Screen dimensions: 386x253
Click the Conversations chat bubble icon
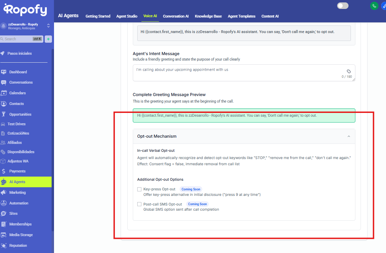(3, 83)
